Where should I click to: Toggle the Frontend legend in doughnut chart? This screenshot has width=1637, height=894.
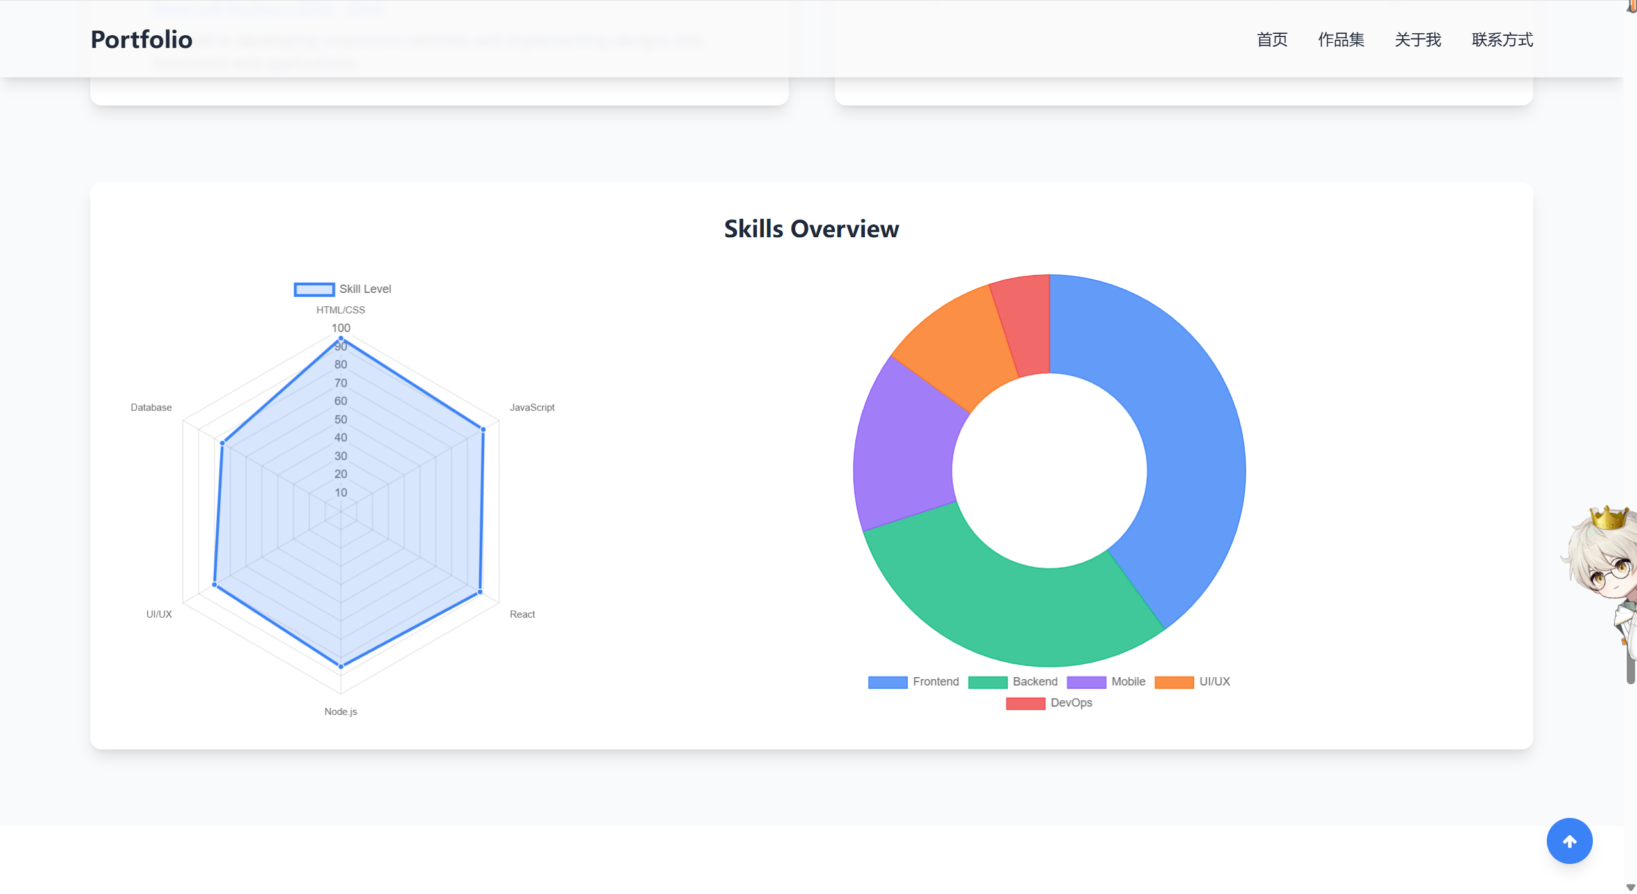(913, 682)
